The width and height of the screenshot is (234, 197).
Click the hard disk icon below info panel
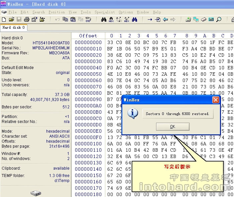click(36, 193)
